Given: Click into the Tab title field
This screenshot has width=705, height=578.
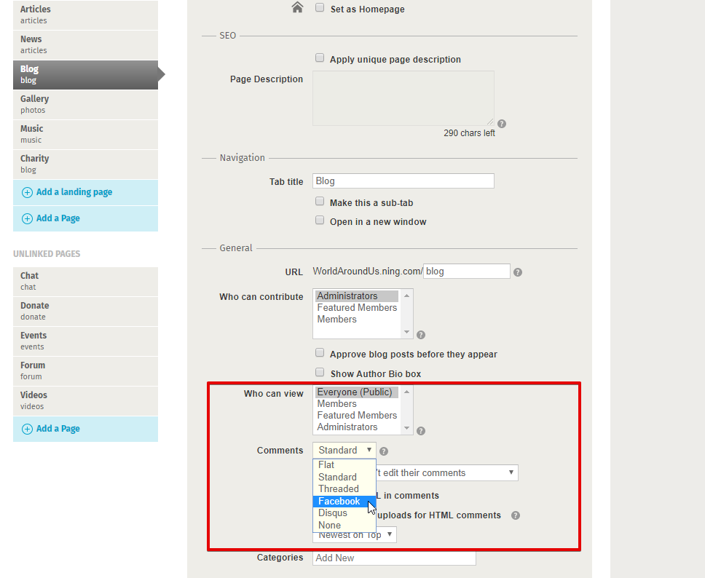Looking at the screenshot, I should [x=403, y=181].
